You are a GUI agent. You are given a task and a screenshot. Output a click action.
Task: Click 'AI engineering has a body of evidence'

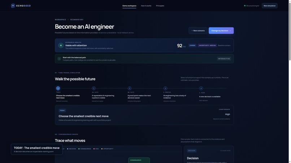(x=175, y=96)
